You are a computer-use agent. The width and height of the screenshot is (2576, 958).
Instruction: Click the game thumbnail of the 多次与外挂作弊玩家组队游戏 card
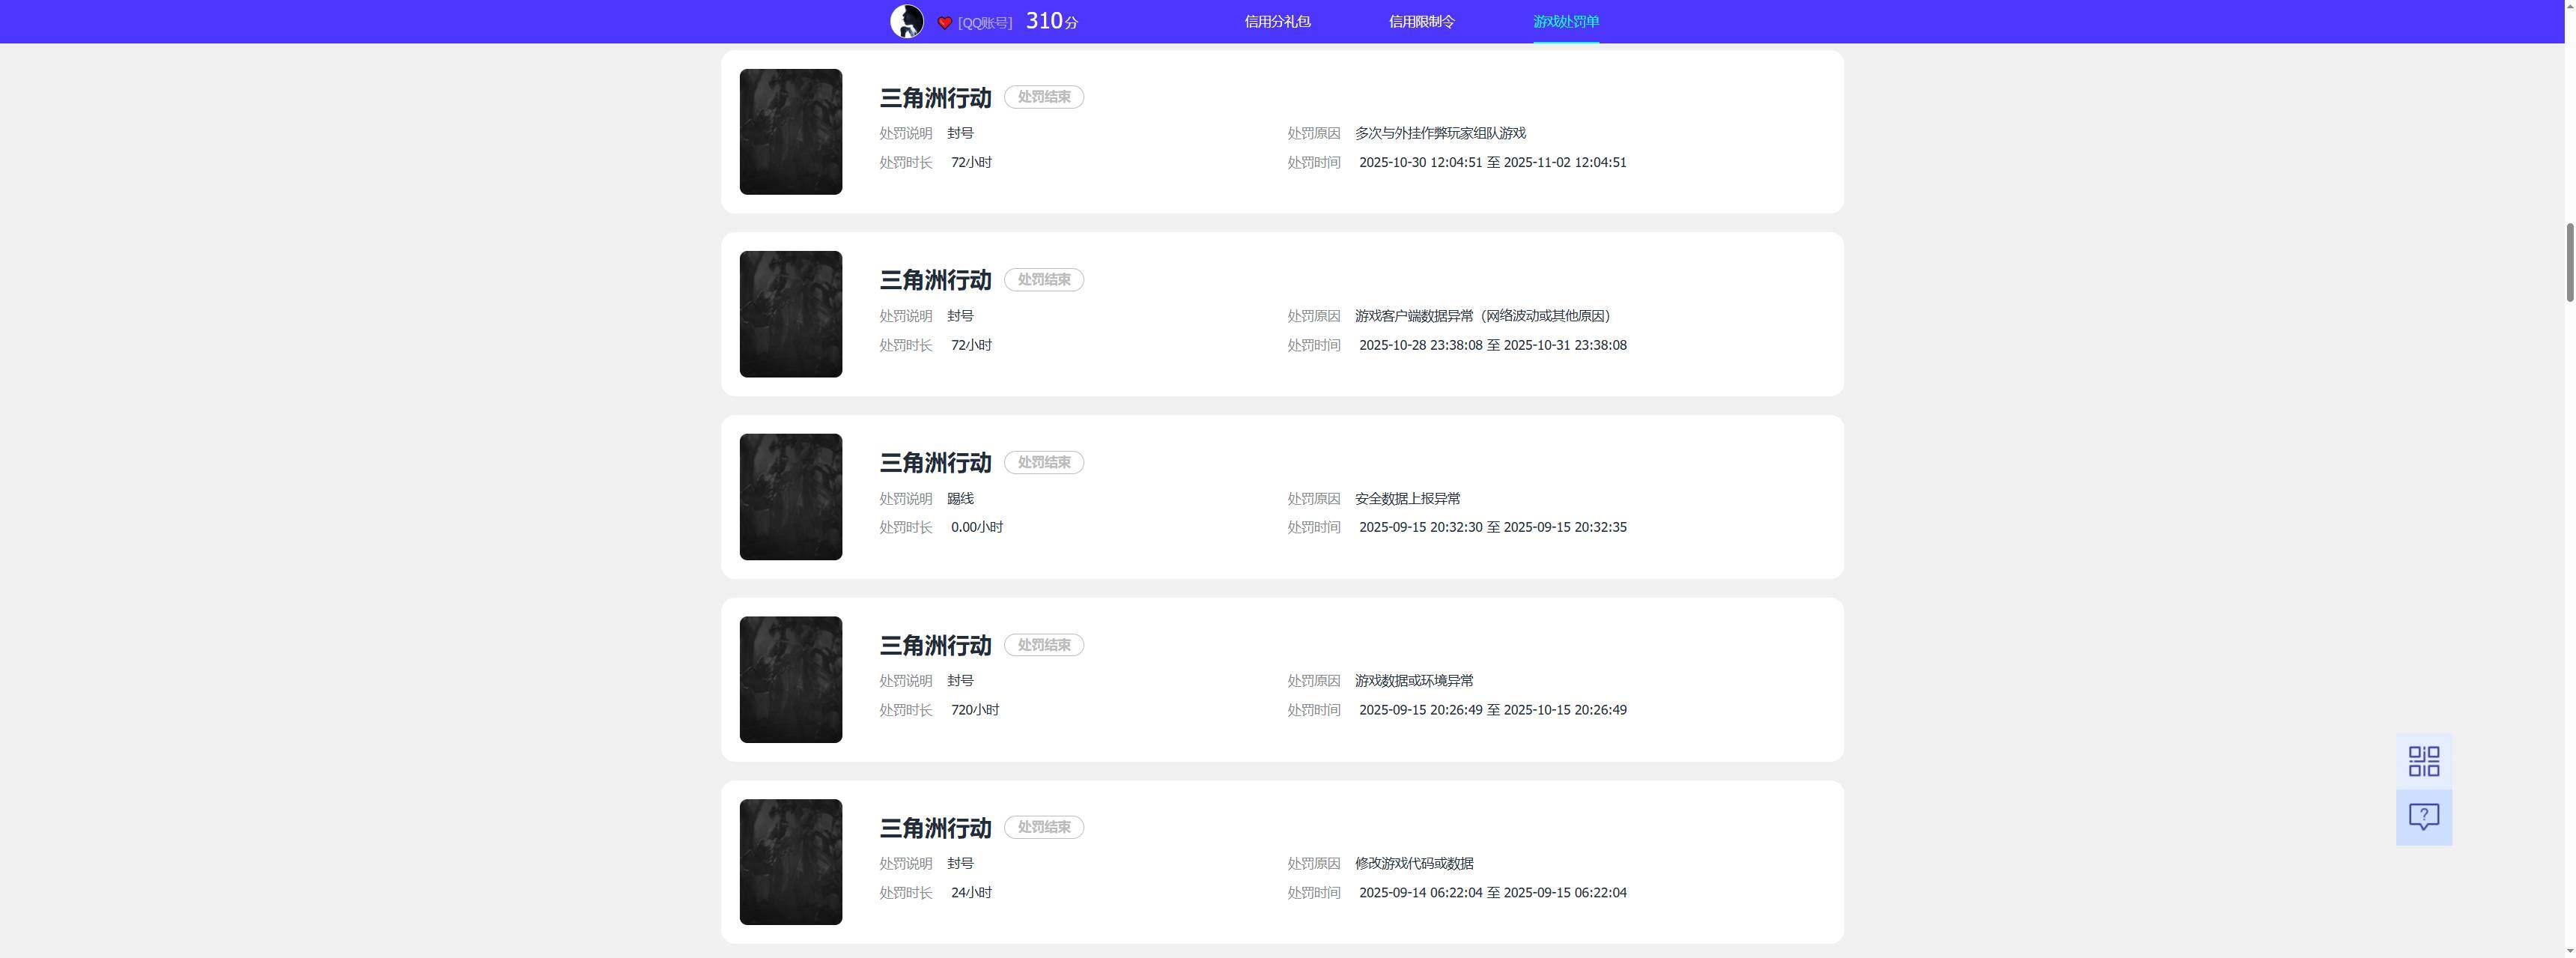pyautogui.click(x=790, y=132)
